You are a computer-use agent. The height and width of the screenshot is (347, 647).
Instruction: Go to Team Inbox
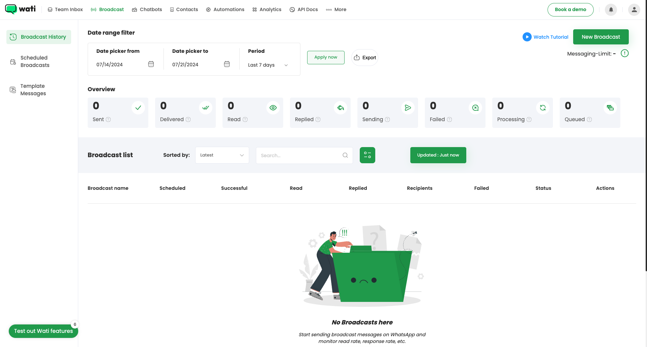click(65, 10)
